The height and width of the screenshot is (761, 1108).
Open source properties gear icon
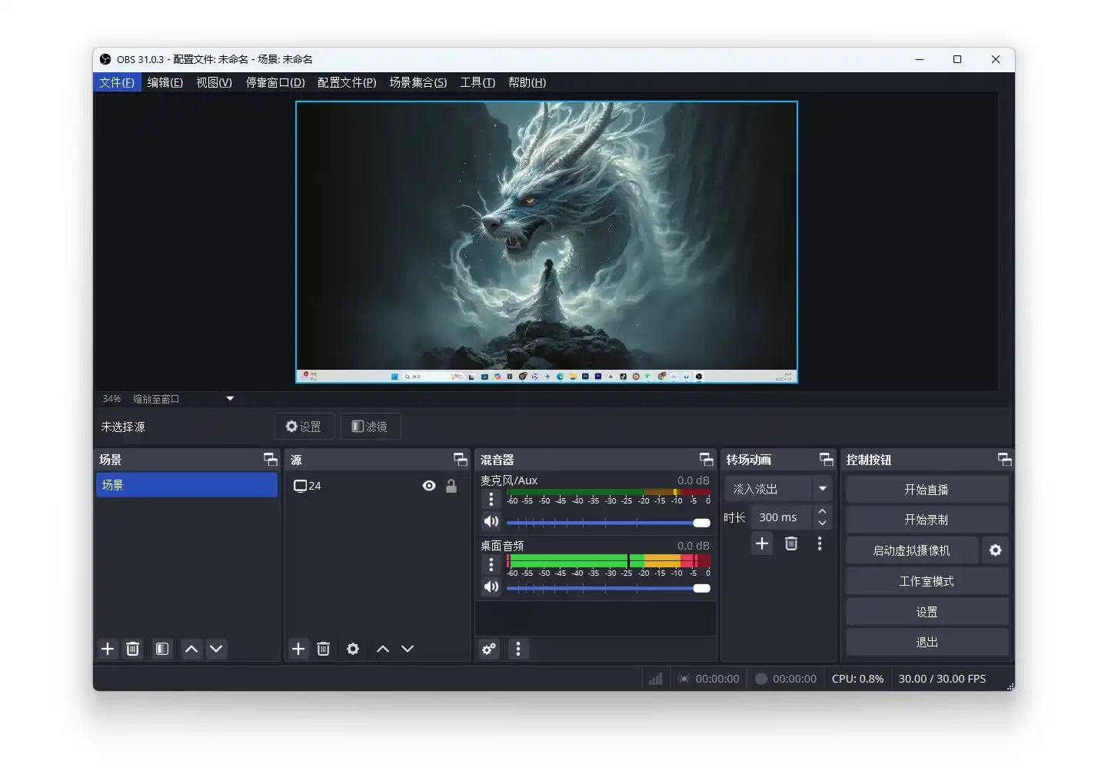pos(353,649)
